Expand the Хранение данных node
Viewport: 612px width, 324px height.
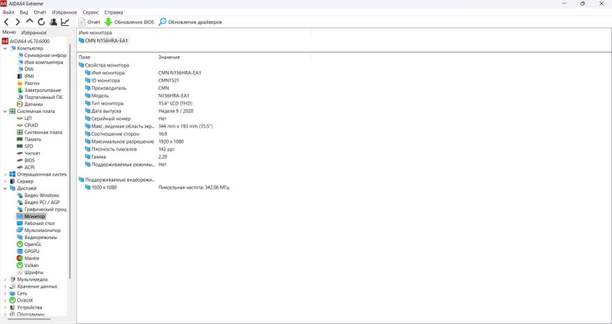[x=5, y=286]
